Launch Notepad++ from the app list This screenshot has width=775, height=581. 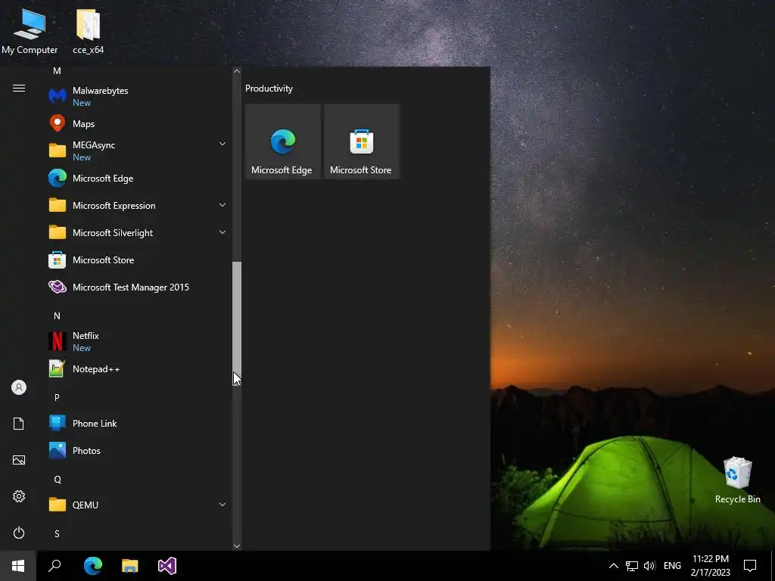pyautogui.click(x=138, y=368)
